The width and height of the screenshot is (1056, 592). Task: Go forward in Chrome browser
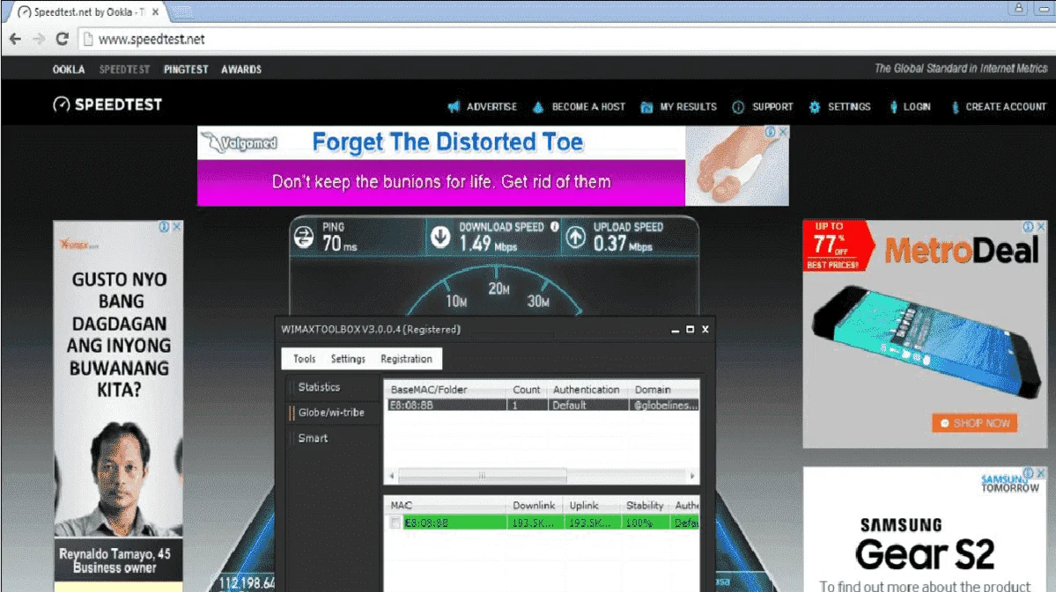[x=39, y=39]
